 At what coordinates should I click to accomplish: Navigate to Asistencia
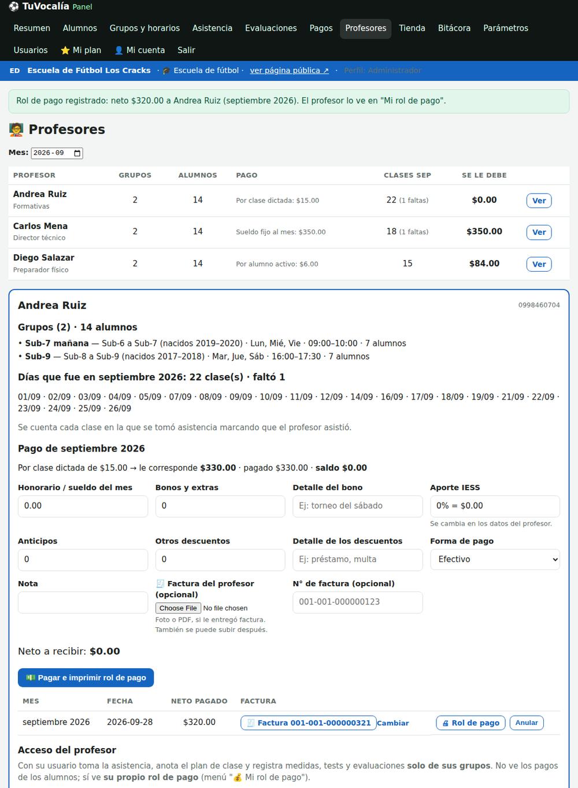click(x=212, y=28)
